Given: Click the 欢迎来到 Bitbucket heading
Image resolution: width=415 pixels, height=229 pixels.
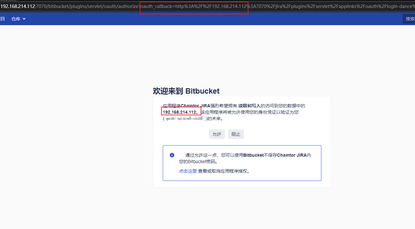Looking at the screenshot, I should click(186, 91).
